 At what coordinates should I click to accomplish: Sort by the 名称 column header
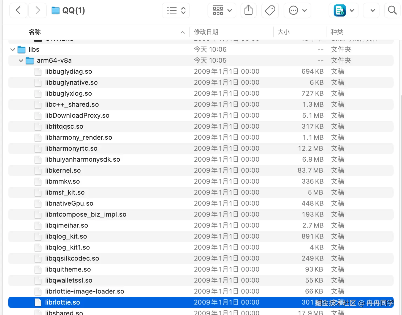tap(35, 32)
